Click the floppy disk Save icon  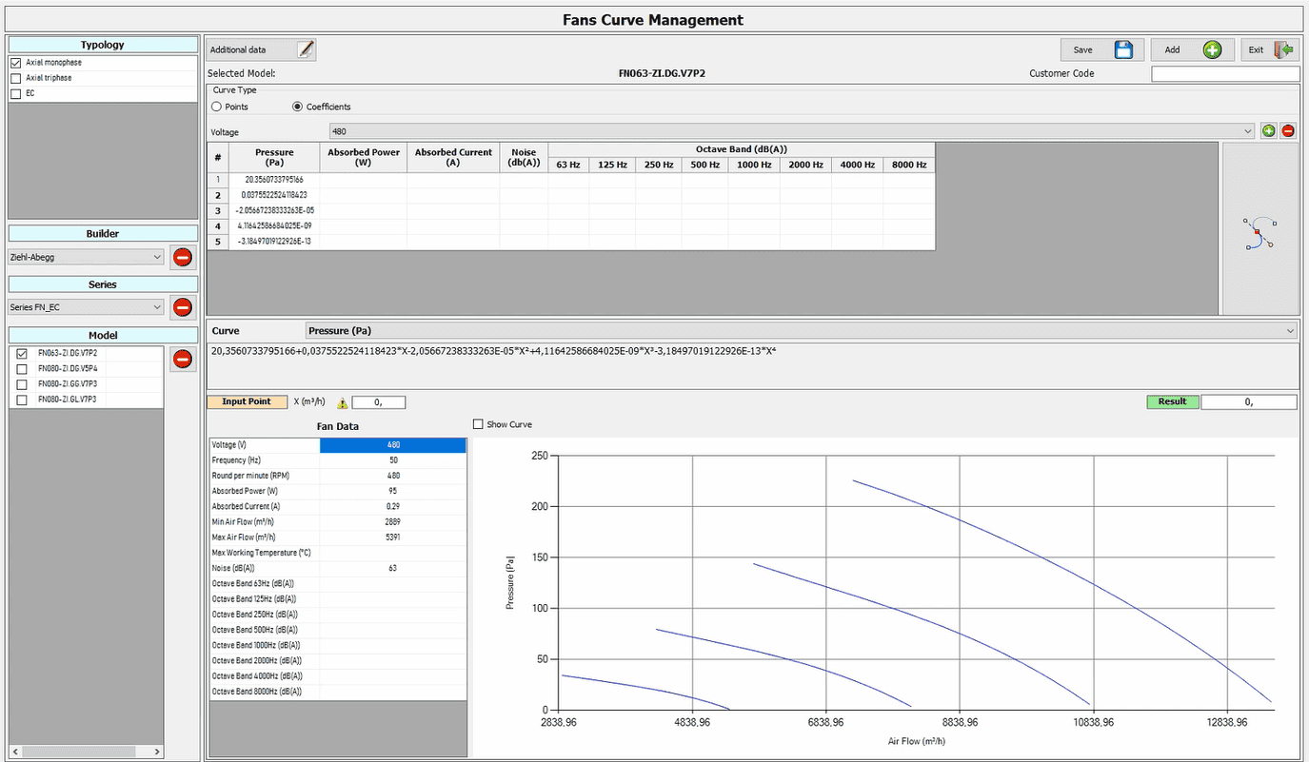[1122, 49]
